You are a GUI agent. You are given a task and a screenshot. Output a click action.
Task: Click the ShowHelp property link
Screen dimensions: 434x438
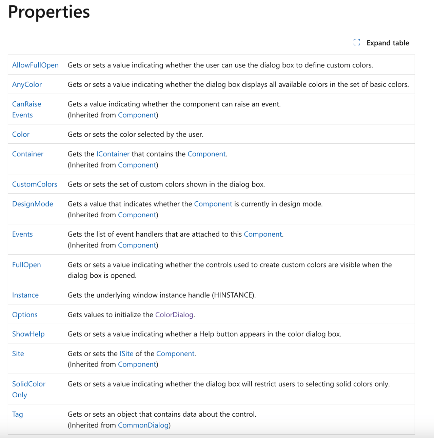click(28, 334)
